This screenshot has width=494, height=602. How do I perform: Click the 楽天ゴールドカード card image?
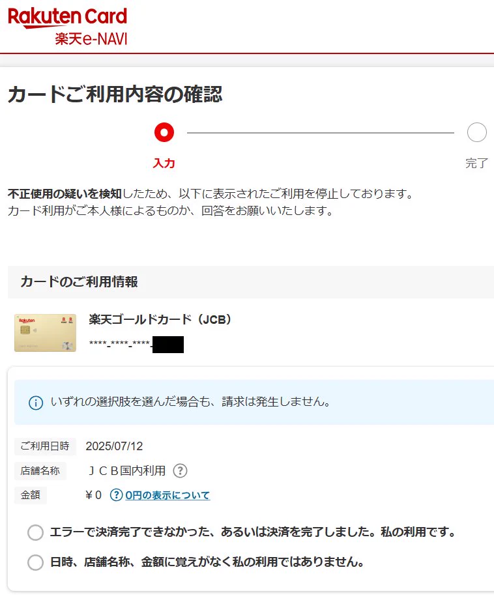point(45,333)
